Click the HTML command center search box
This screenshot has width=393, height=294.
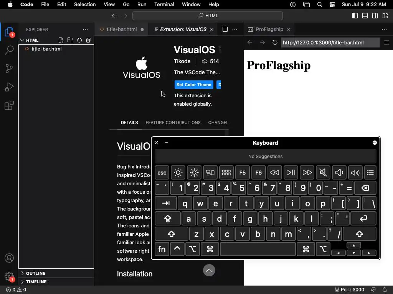tap(208, 16)
